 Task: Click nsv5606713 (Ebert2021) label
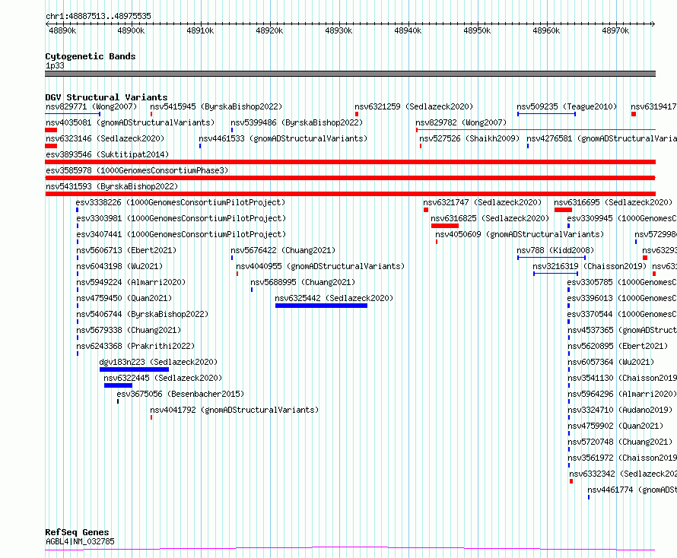point(126,250)
